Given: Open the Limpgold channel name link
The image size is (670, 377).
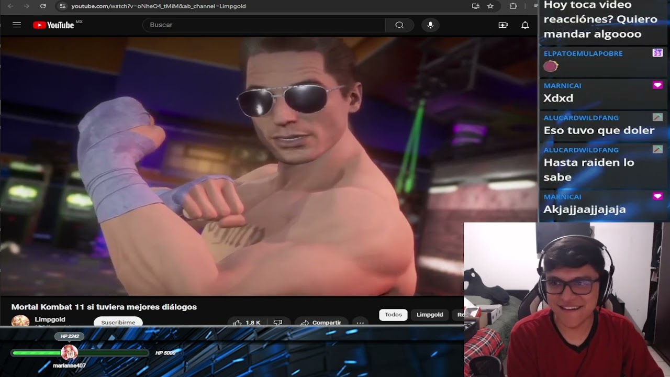Looking at the screenshot, I should (50, 319).
